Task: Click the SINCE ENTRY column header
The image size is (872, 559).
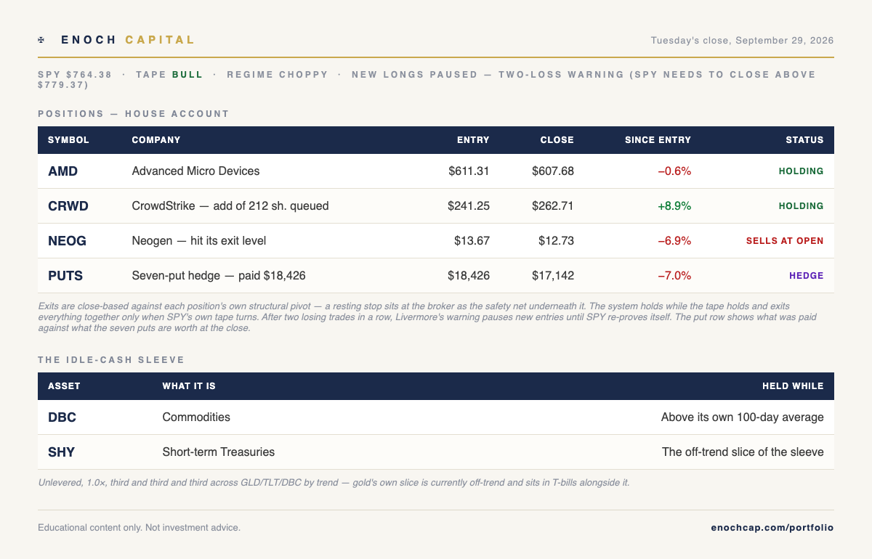Action: click(658, 140)
